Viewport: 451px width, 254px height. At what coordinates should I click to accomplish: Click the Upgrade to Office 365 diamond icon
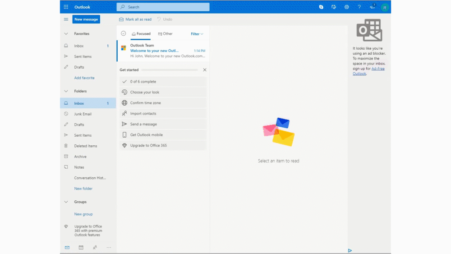[124, 145]
